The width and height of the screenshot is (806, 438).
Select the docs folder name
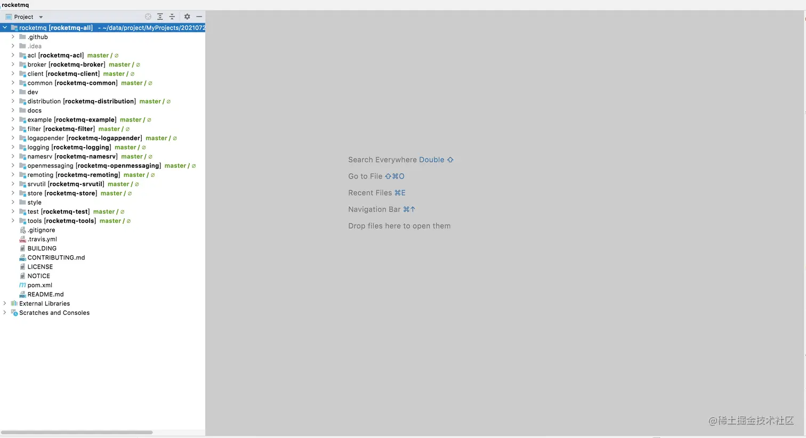tap(35, 110)
